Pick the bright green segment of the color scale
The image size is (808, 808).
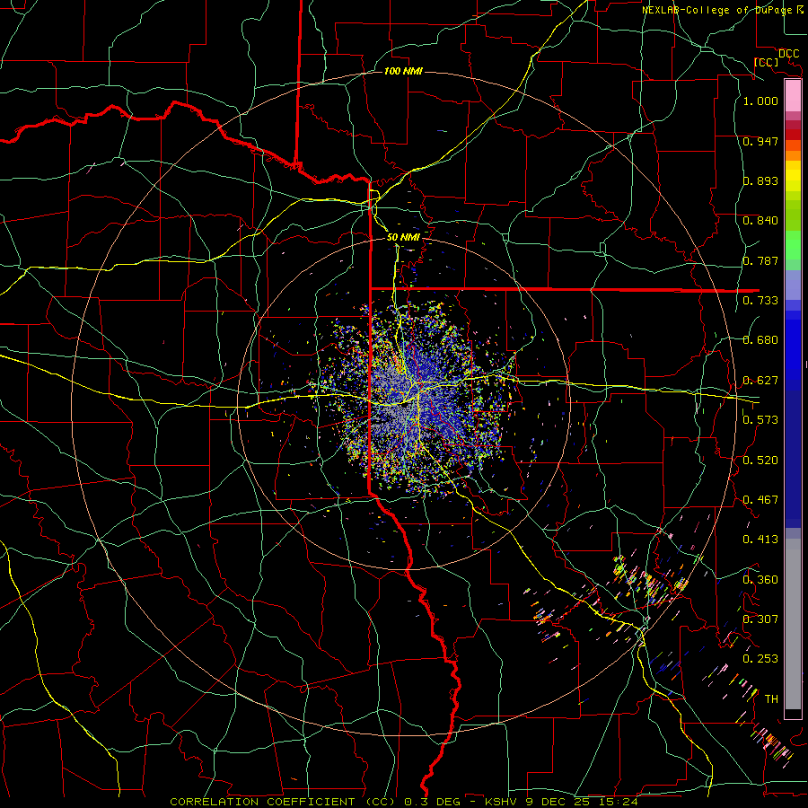tap(793, 245)
